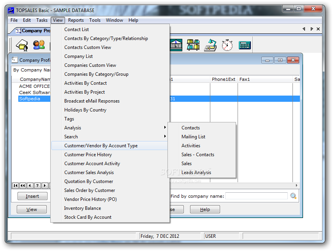Click the Help button at the bottom
The width and height of the screenshot is (333, 251).
click(205, 209)
